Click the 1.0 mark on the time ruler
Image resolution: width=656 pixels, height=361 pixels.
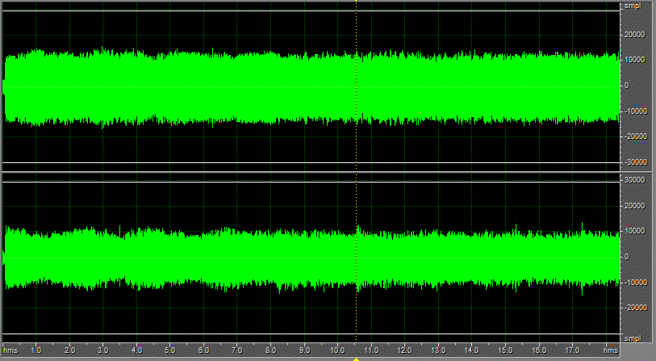(36, 351)
